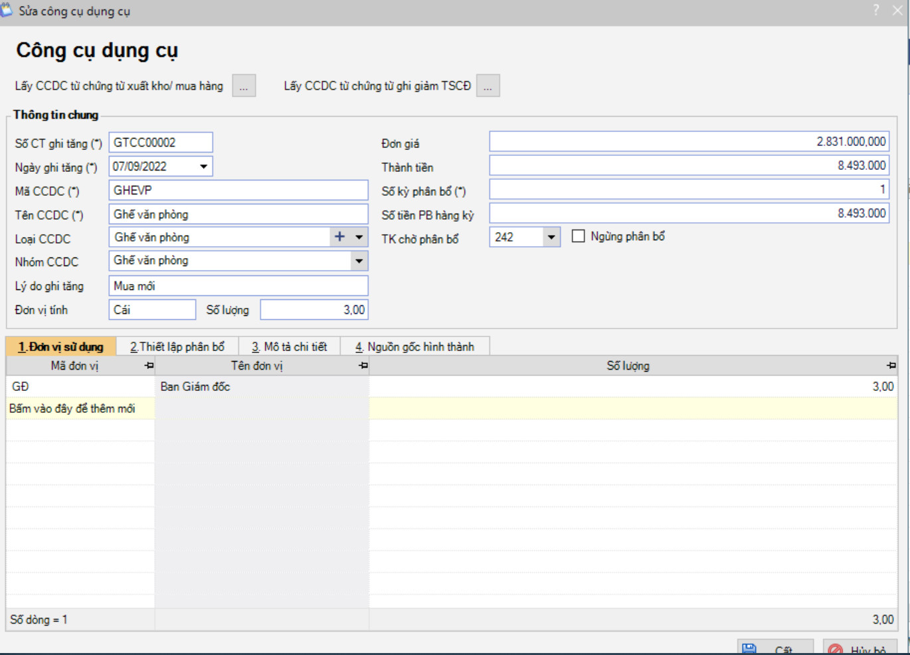The image size is (910, 655).
Task: Toggle Ngừng phân bổ checkbox
Action: coord(579,236)
